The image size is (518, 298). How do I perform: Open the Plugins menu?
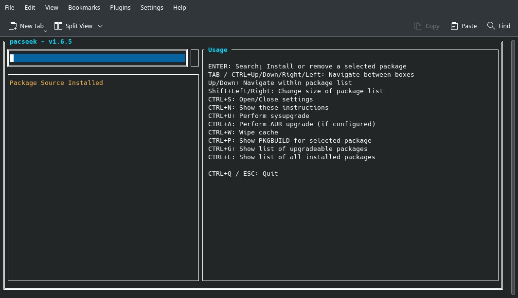tap(120, 7)
